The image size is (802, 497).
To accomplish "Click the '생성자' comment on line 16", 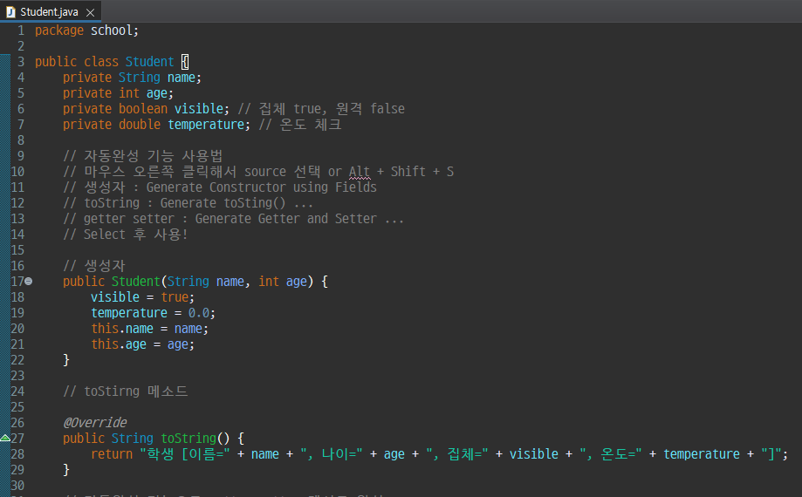I will click(105, 266).
